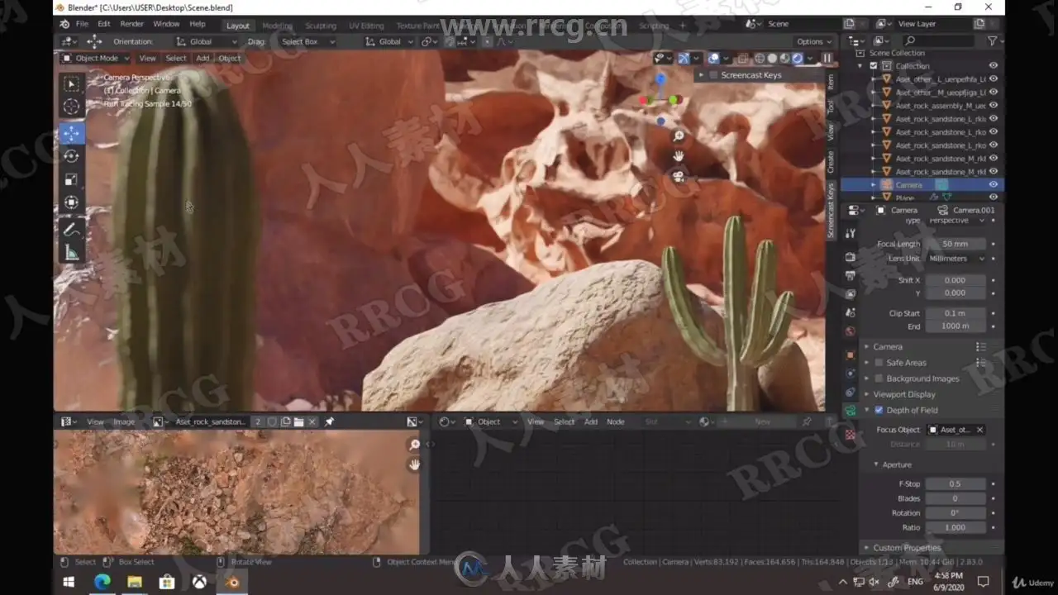Screen dimensions: 1058x595
Task: Open the image editor Image menu
Action: pyautogui.click(x=124, y=421)
